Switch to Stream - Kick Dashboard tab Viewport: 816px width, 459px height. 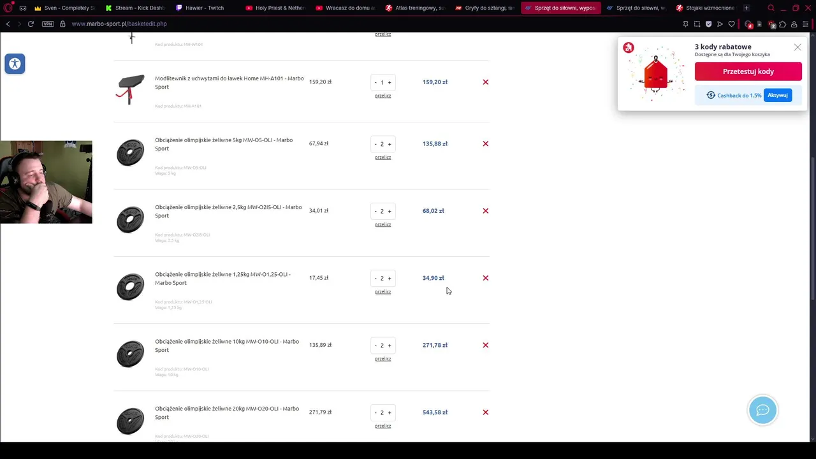(x=135, y=8)
